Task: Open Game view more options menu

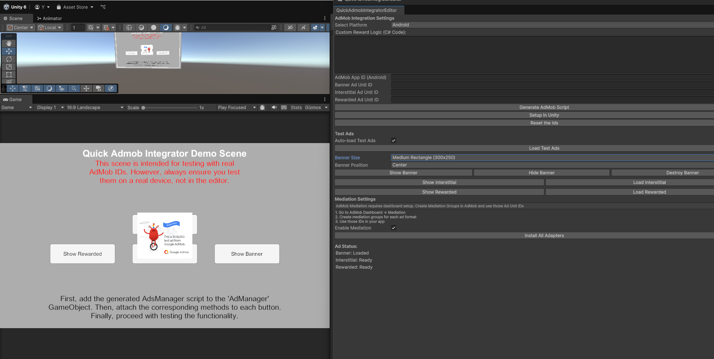Action: coord(325,99)
